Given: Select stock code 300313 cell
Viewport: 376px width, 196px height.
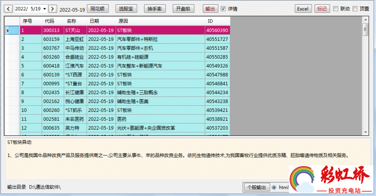Looking at the screenshot, I should (53, 31).
